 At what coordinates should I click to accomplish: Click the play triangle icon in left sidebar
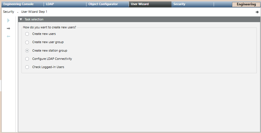tap(9, 20)
